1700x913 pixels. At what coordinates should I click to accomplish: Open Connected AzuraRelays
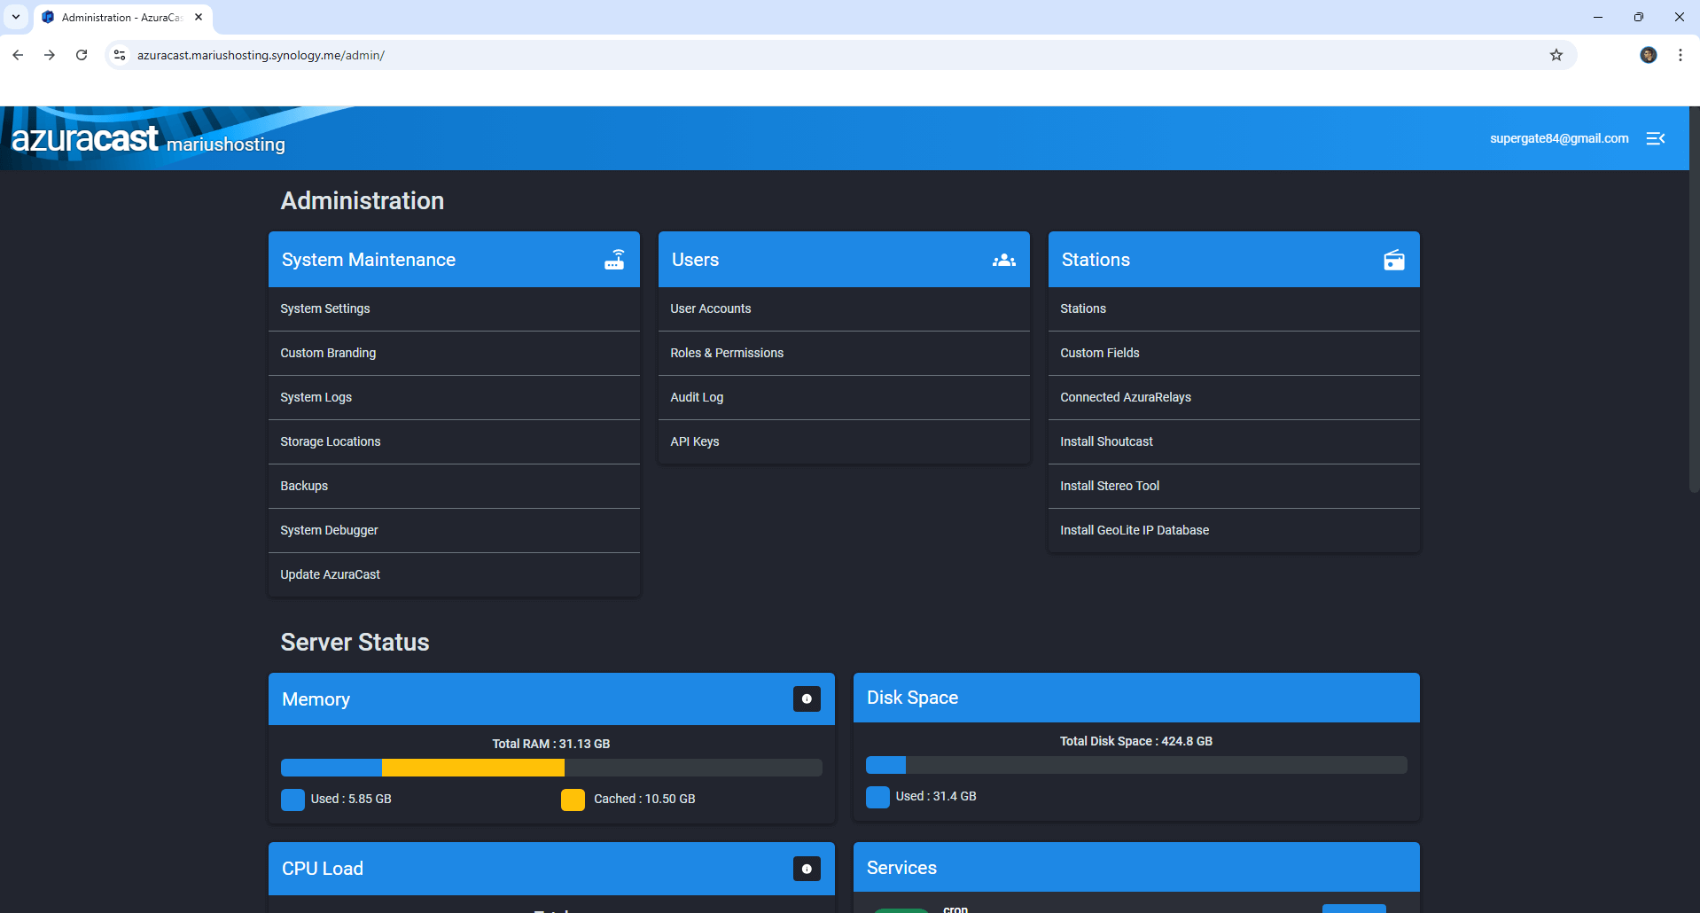pyautogui.click(x=1234, y=397)
